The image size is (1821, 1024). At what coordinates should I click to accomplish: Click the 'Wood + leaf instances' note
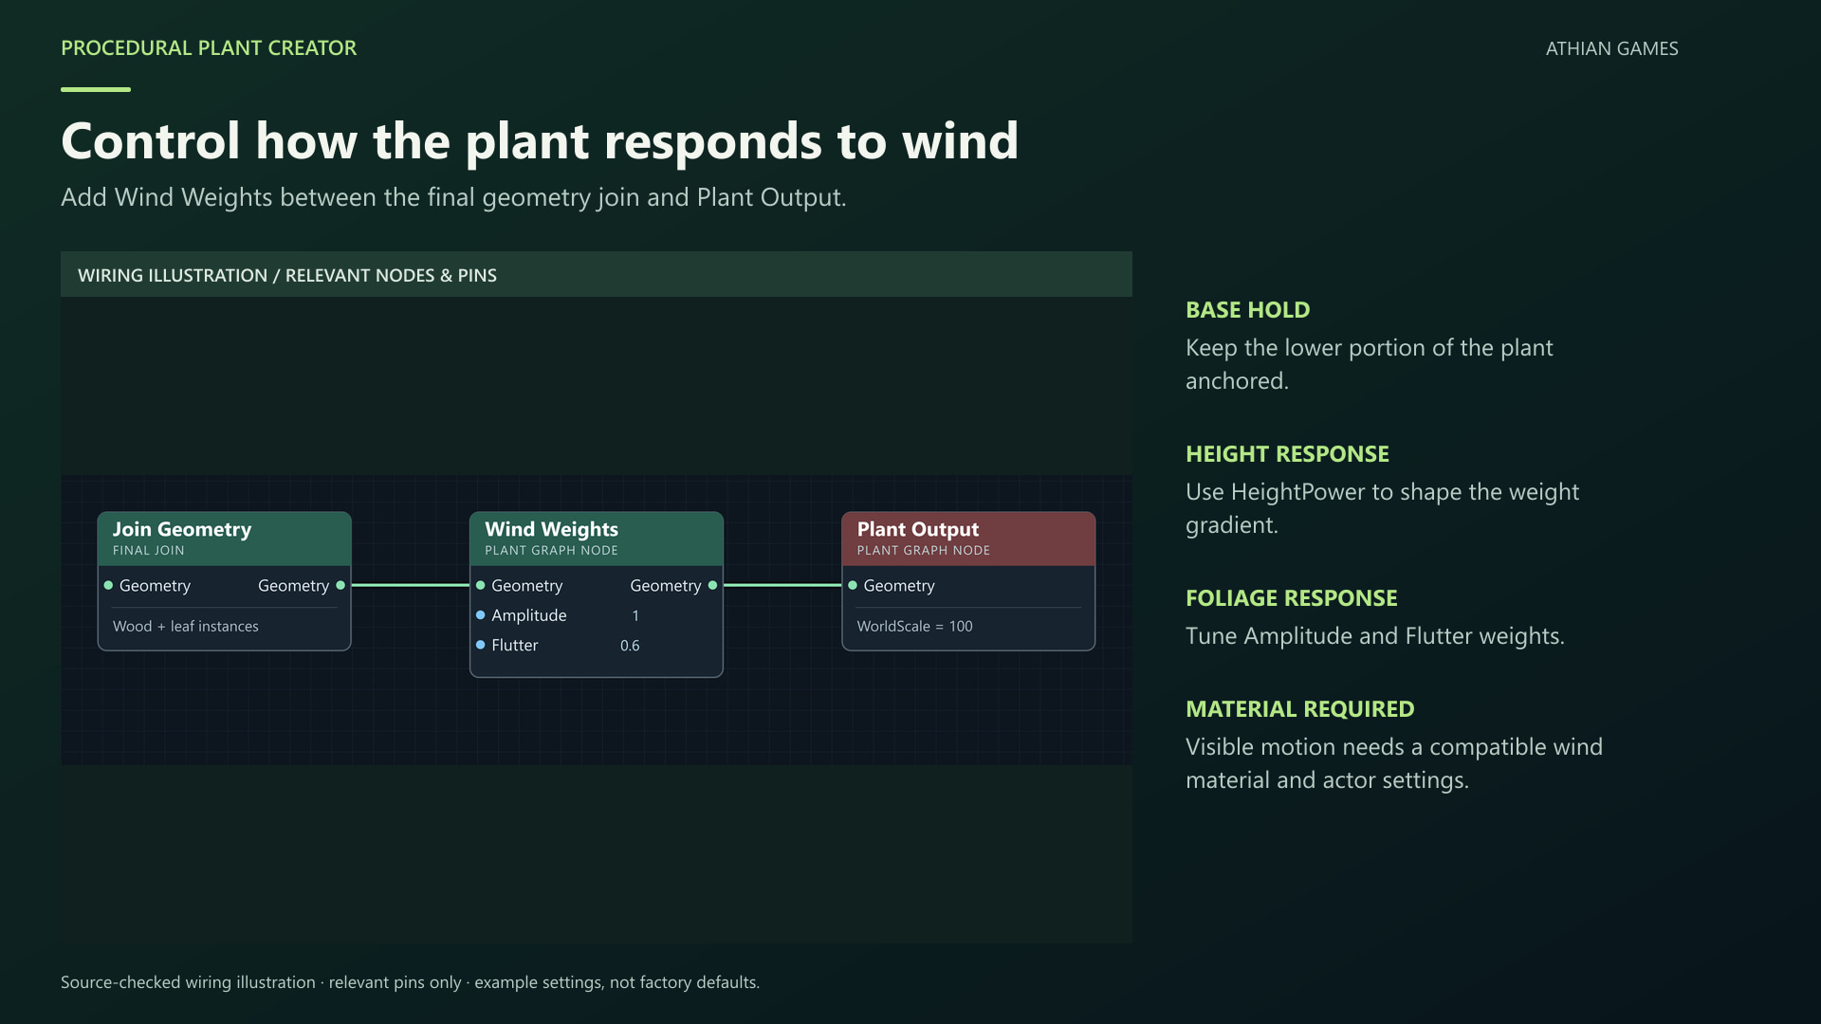[x=186, y=627]
